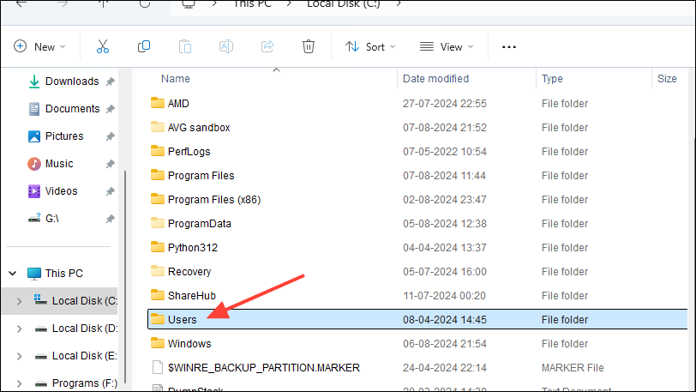This screenshot has height=392, width=696.
Task: Click the pin icon beside Pictures
Action: click(110, 137)
